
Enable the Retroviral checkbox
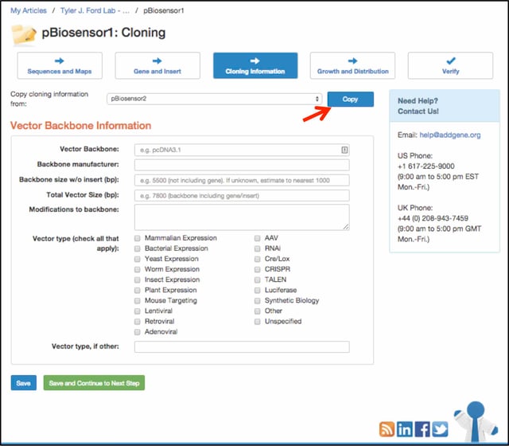[x=138, y=322]
